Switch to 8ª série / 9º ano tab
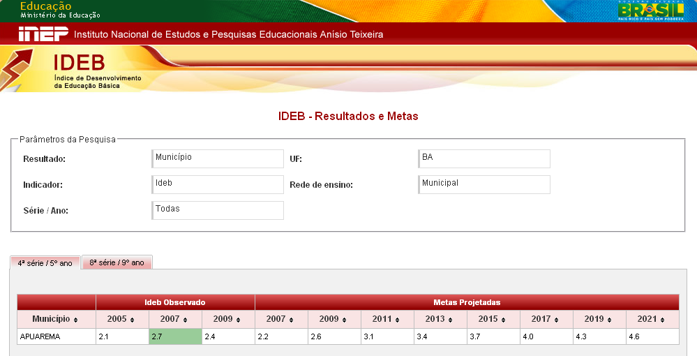 pos(117,262)
